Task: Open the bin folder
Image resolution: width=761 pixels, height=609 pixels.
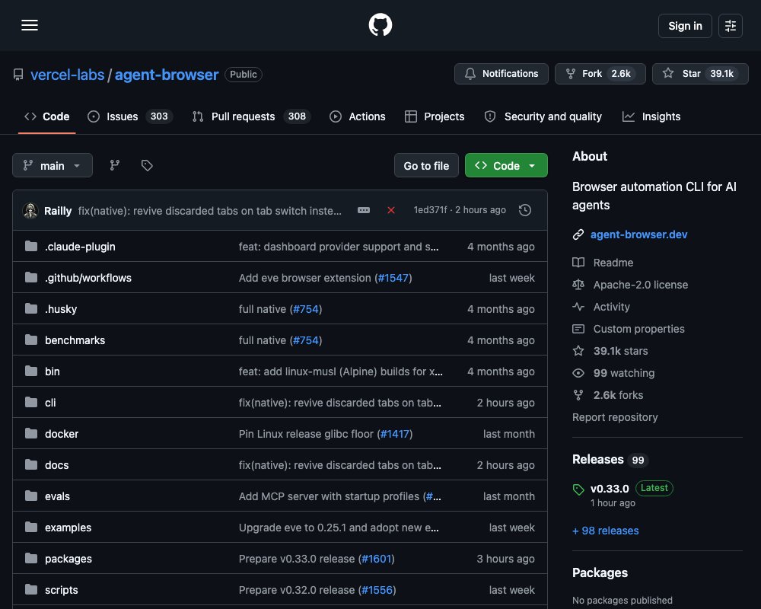Action: point(52,371)
